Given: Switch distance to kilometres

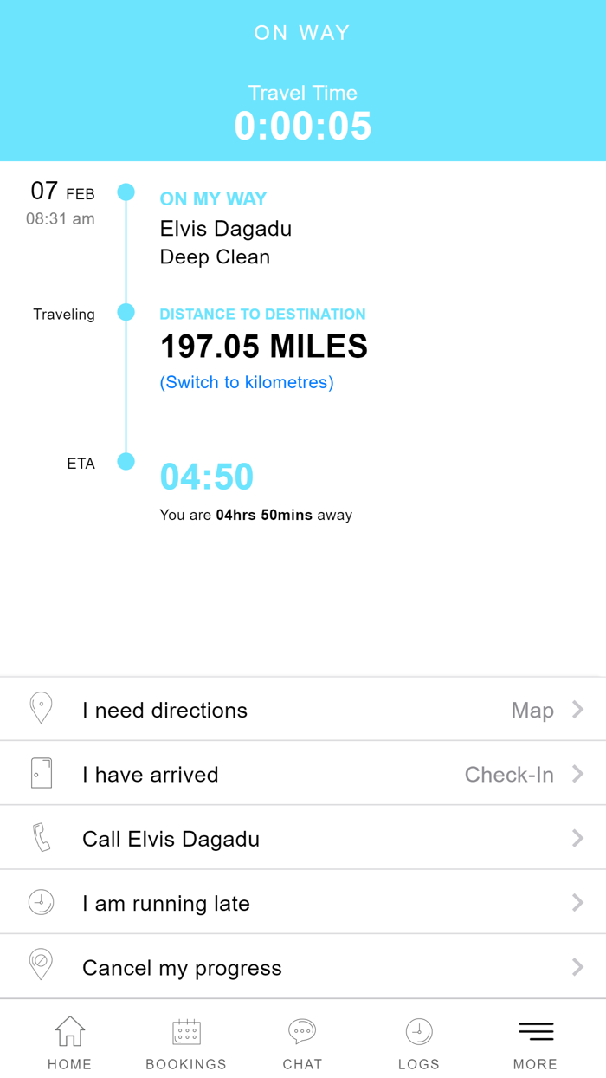Looking at the screenshot, I should 247,382.
